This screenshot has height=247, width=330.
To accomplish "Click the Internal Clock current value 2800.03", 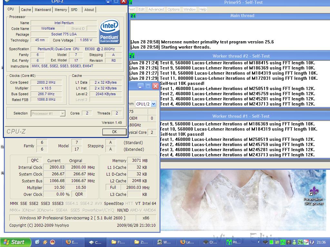I will 54,167.
